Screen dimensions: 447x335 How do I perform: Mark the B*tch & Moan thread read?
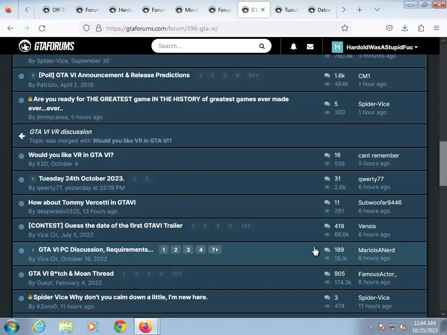(x=21, y=275)
